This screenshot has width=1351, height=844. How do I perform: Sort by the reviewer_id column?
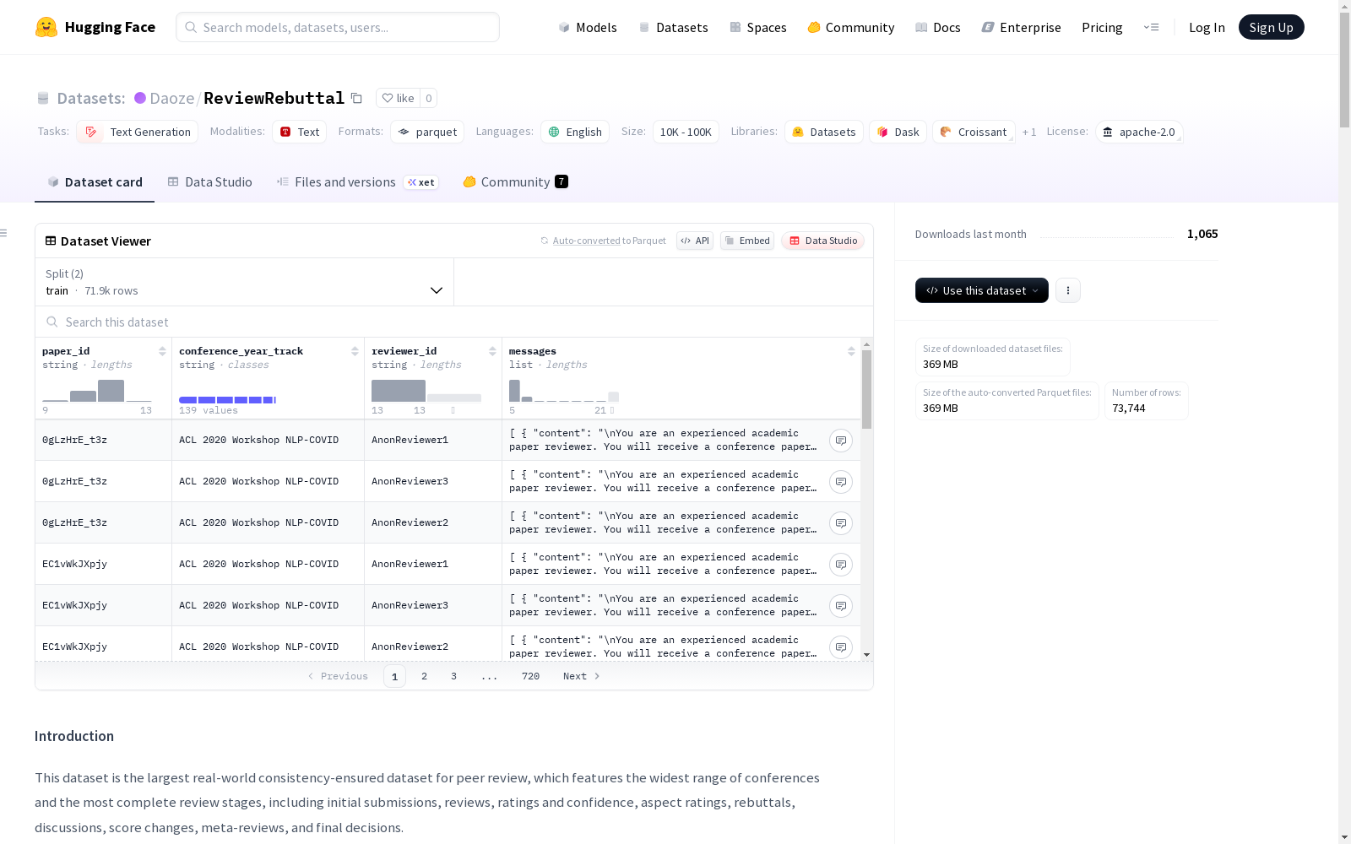pos(492,351)
